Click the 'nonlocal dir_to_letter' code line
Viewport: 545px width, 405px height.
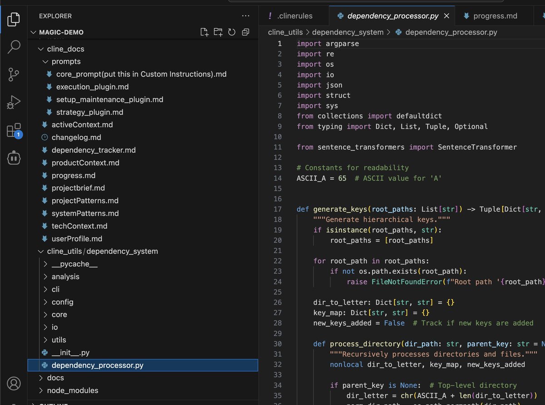pos(427,364)
